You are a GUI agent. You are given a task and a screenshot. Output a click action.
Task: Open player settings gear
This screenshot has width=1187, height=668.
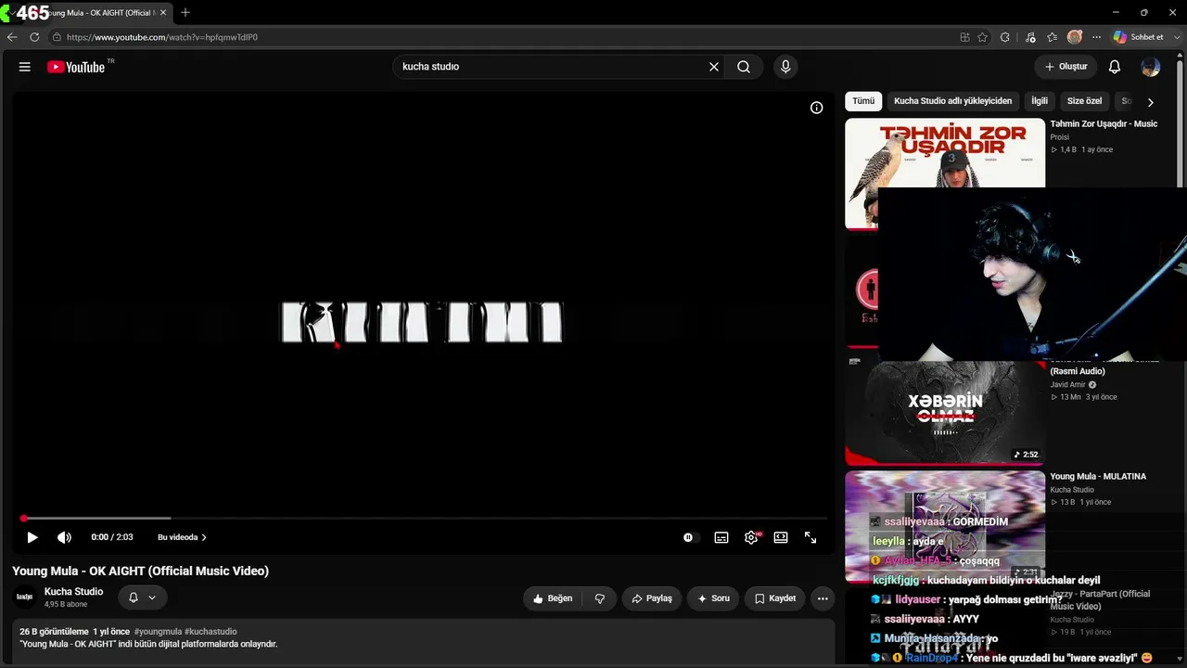click(751, 537)
